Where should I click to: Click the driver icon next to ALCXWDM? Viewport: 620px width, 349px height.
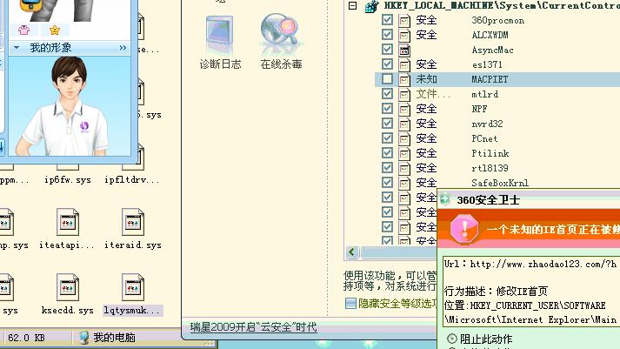(x=404, y=35)
